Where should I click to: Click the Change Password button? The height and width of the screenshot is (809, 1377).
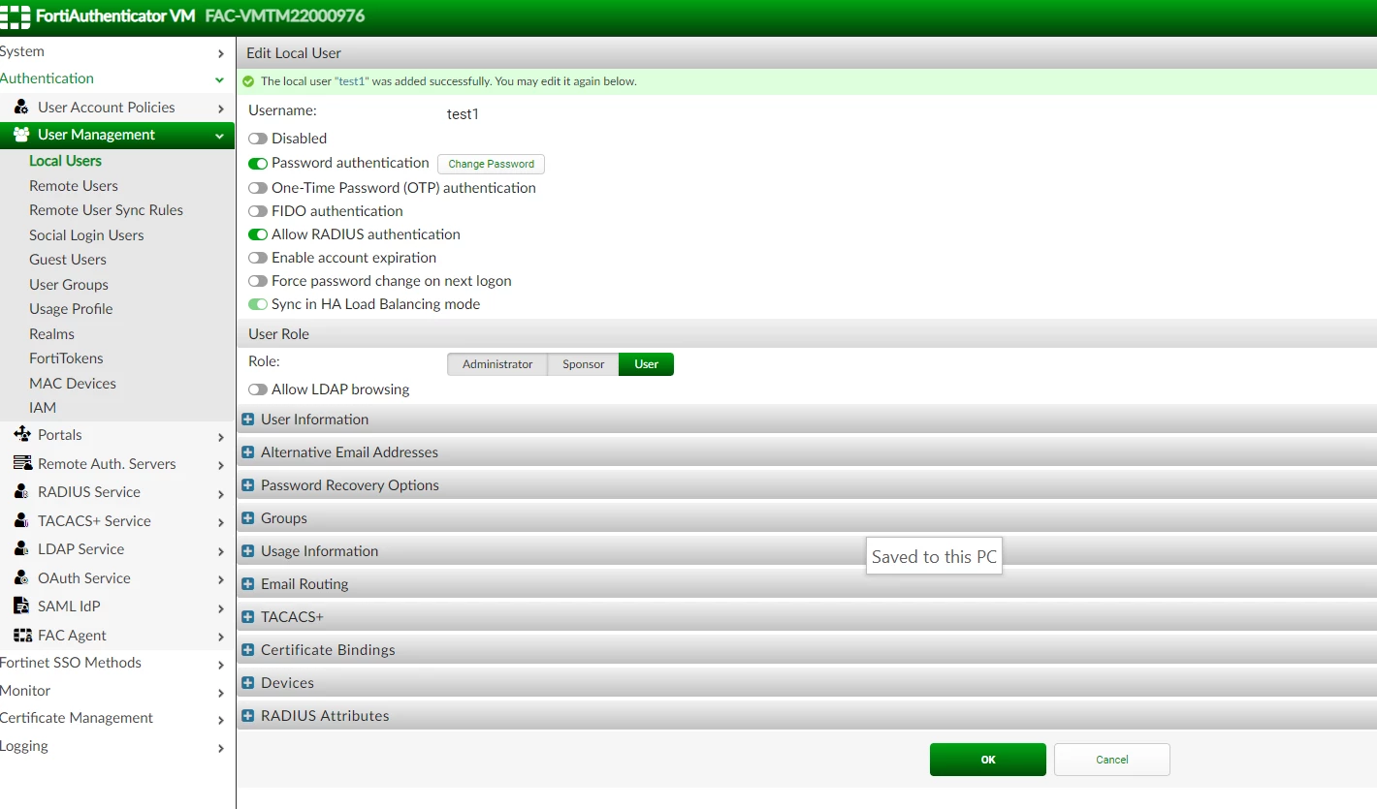491,164
